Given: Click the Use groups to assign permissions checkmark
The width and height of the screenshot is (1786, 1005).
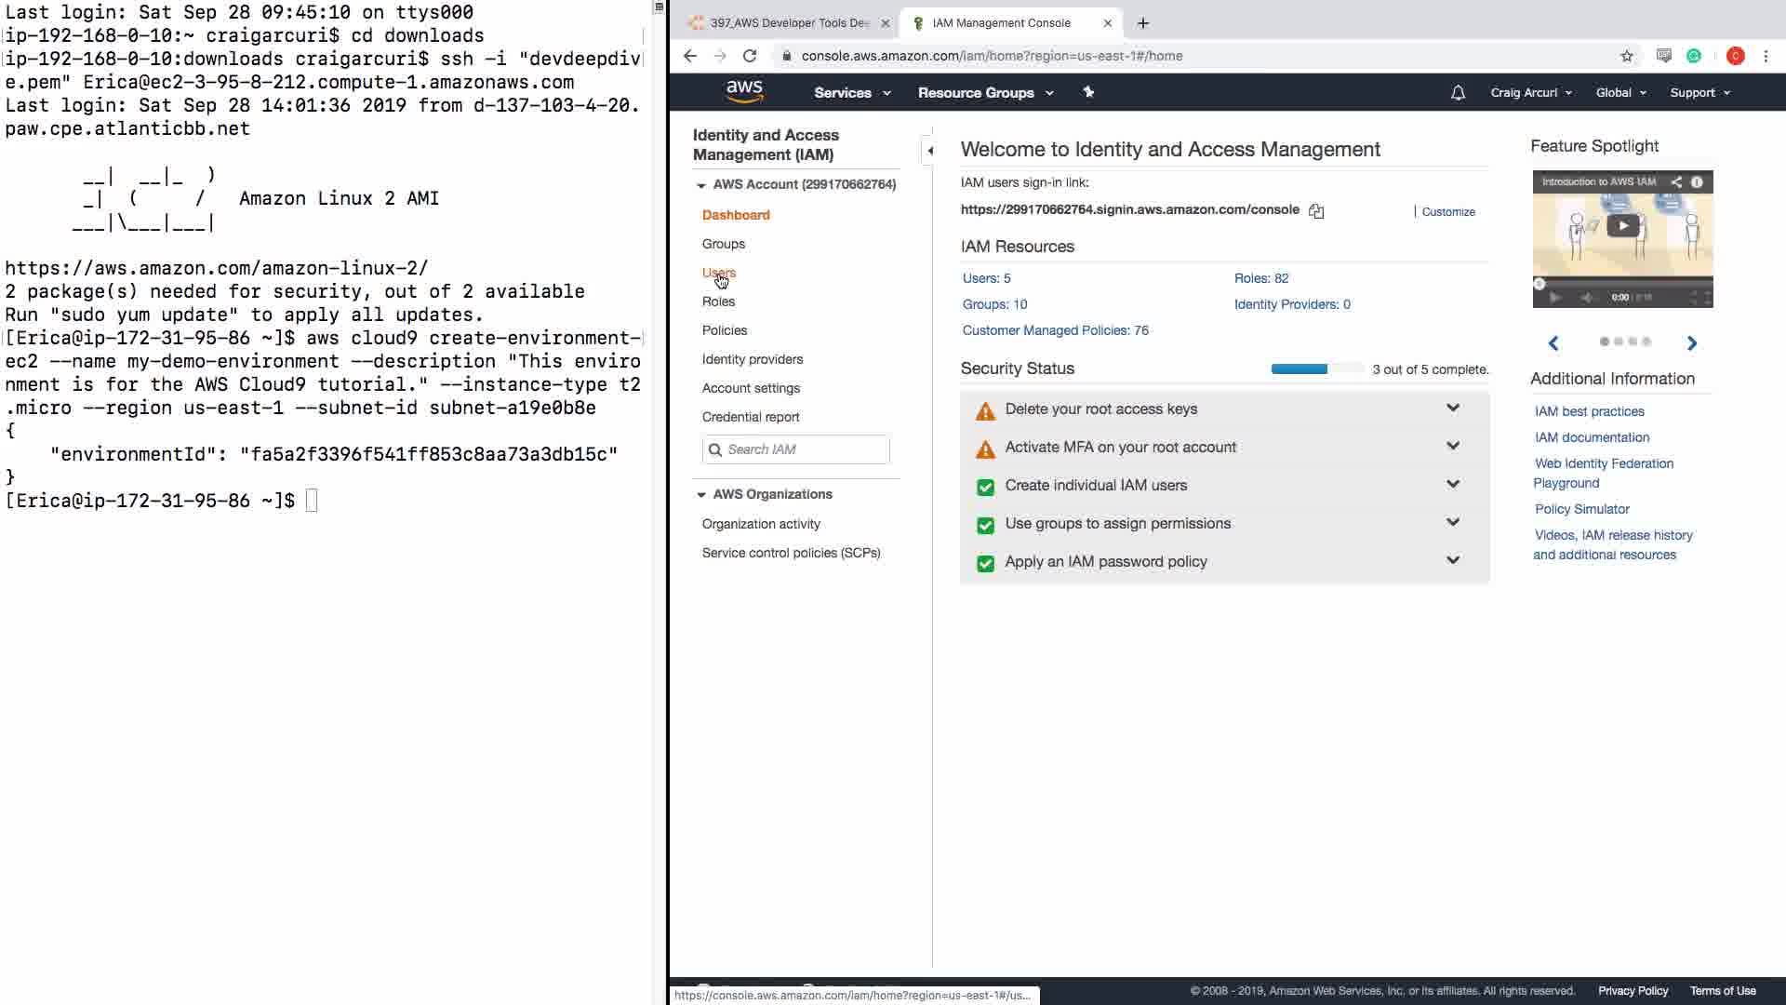Looking at the screenshot, I should tap(985, 525).
